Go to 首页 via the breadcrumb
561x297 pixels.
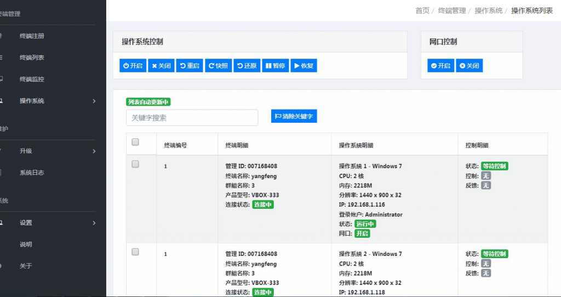pos(422,10)
